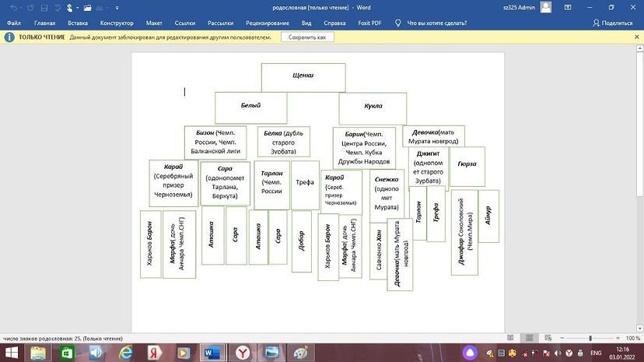Viewport: 644px width, 362px height.
Task: Click the 100 % zoom level
Action: click(x=633, y=338)
